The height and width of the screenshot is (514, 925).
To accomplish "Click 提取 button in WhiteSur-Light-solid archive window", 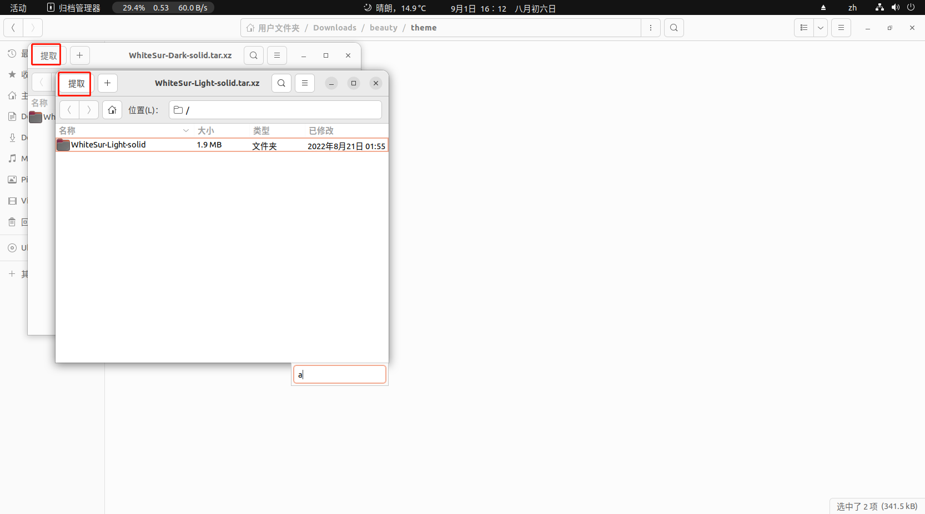I will 76,83.
